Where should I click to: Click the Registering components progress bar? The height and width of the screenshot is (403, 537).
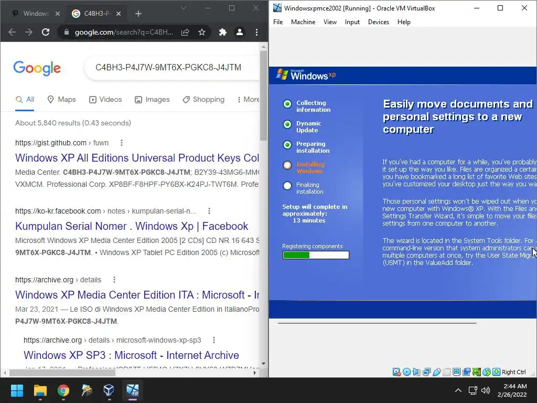click(x=316, y=255)
